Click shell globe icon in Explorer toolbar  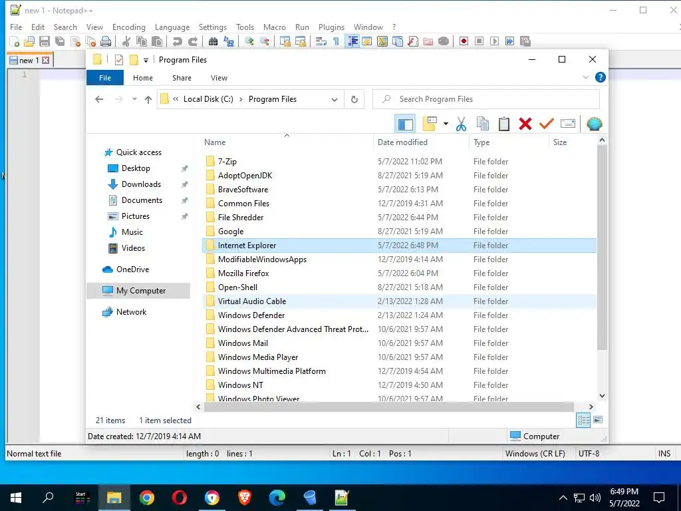point(594,124)
